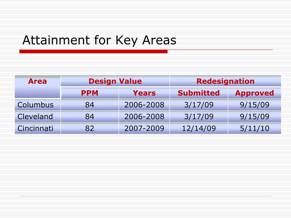Click the 'Cleveland' row label

click(x=38, y=116)
